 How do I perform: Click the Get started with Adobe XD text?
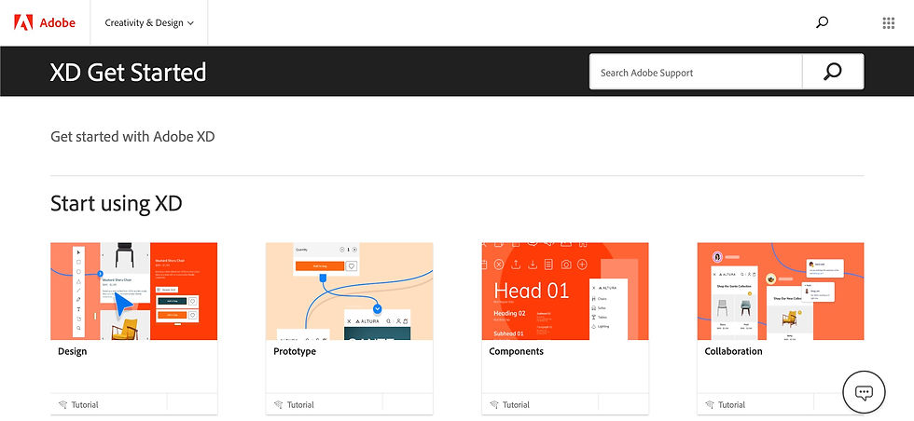click(x=132, y=137)
